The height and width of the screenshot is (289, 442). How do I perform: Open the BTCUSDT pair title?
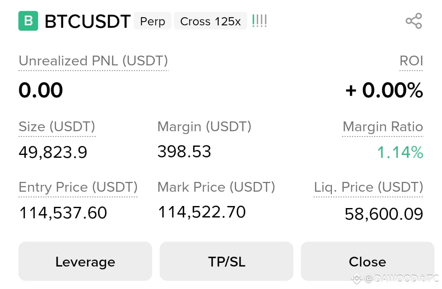[88, 21]
